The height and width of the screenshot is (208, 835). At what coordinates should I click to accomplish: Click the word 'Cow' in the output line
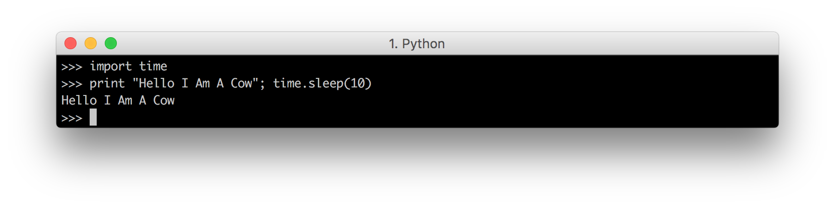pyautogui.click(x=164, y=100)
